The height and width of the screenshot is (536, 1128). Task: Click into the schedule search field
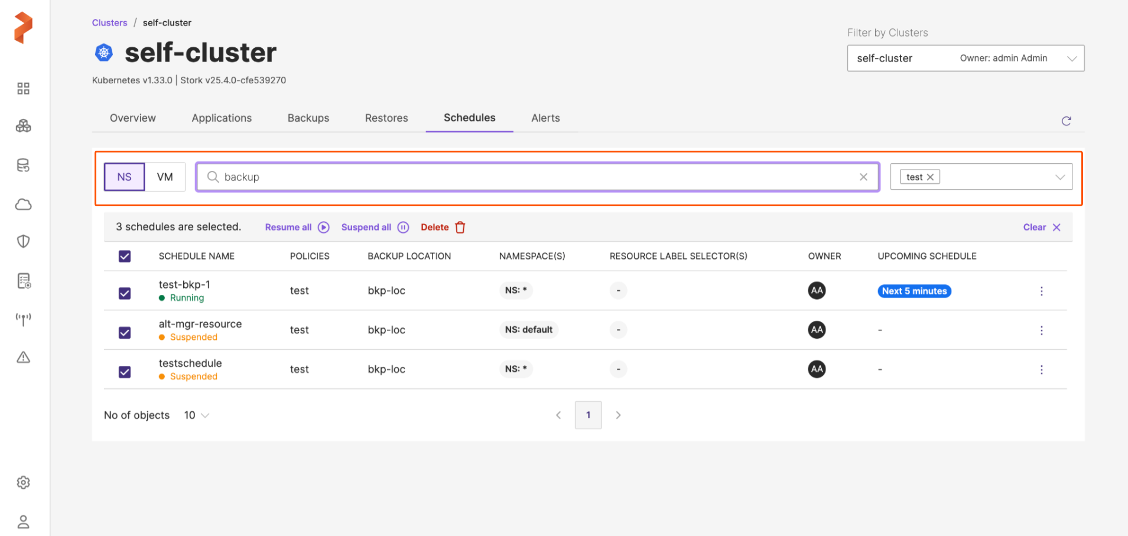tap(532, 177)
